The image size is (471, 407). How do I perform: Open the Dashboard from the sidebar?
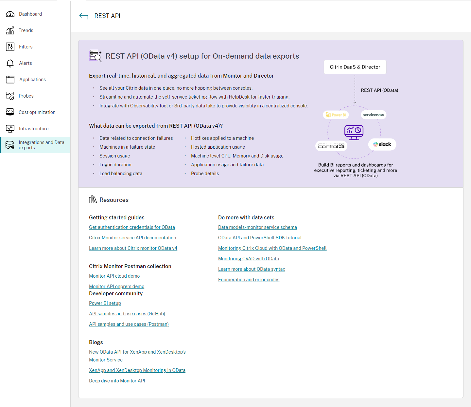click(x=10, y=14)
